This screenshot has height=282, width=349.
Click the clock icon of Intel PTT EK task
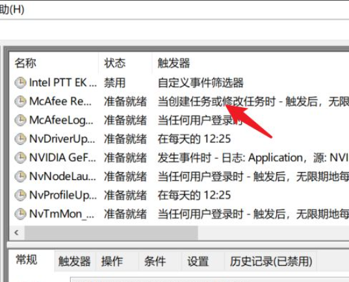point(20,83)
